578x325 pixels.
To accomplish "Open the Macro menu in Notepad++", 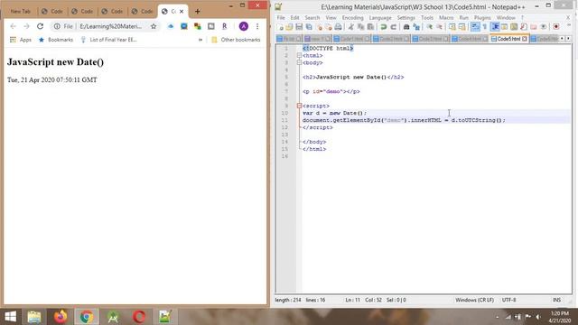I will [446, 18].
